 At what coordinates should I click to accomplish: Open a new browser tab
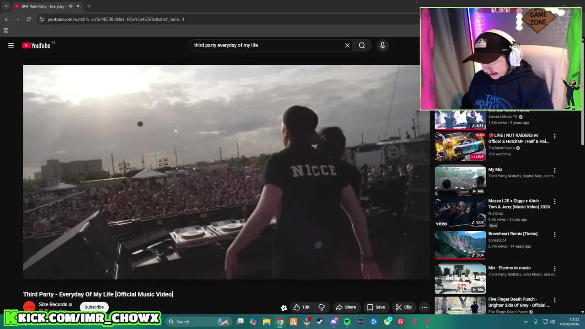coord(89,6)
